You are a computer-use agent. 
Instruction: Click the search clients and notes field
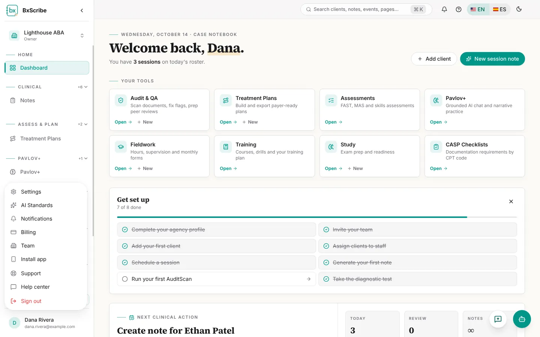(x=366, y=9)
